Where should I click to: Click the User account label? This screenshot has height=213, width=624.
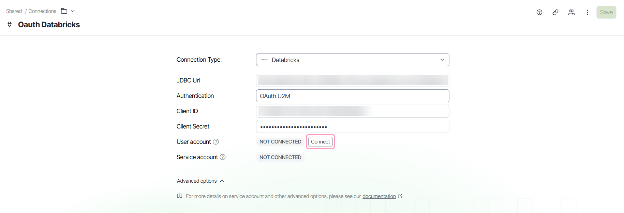pyautogui.click(x=194, y=142)
